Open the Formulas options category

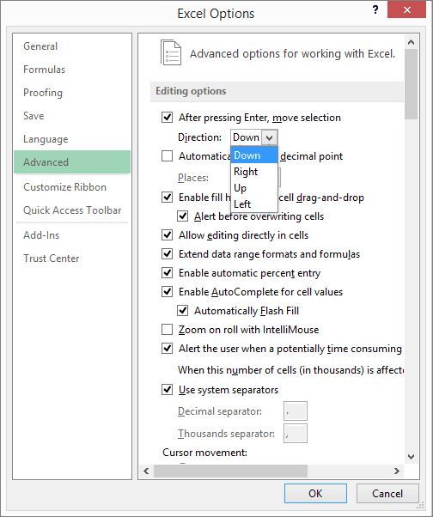(72, 70)
